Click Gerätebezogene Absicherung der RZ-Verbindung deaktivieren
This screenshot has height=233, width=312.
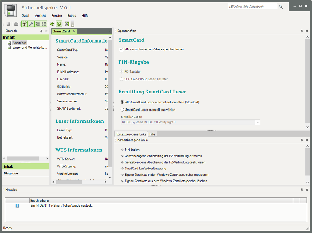coord(165,162)
